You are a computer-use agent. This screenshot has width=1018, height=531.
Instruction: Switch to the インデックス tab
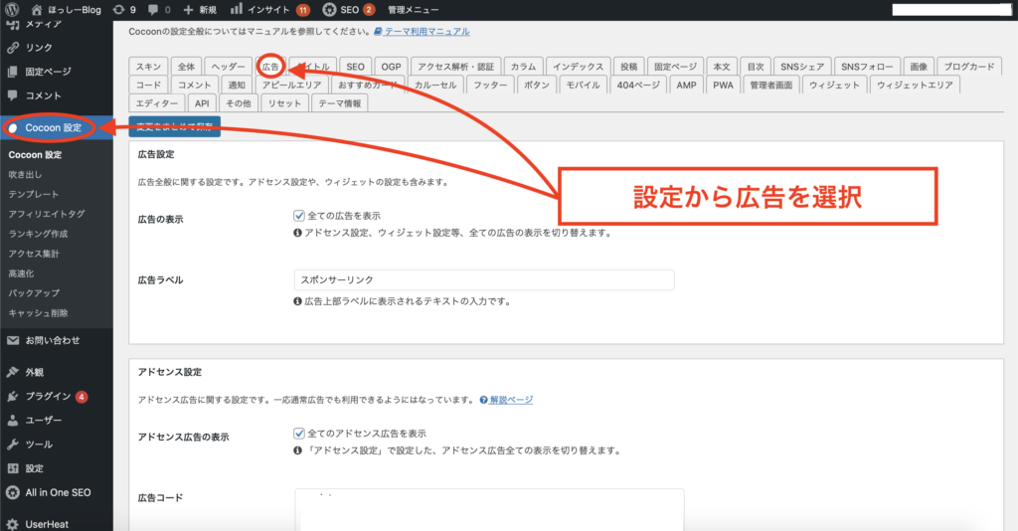(x=578, y=67)
